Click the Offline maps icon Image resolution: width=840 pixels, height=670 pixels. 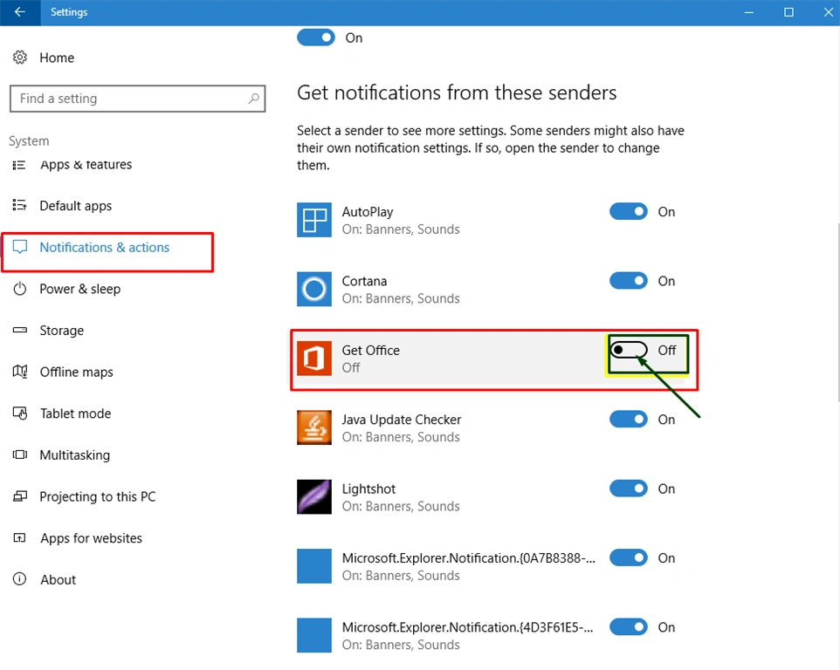20,372
